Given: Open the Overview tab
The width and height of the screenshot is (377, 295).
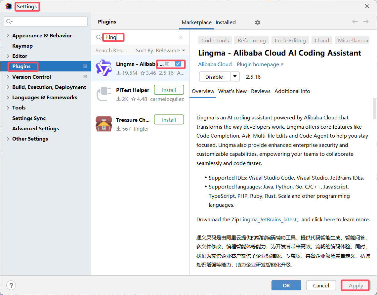Looking at the screenshot, I should coord(203,91).
